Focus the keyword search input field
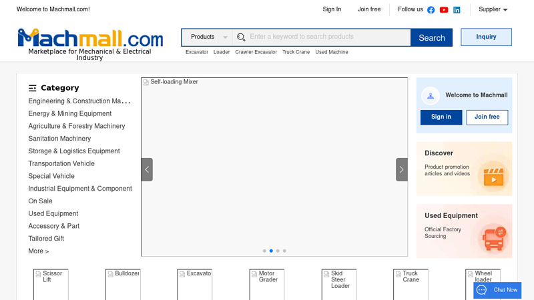This screenshot has height=300, width=534. click(328, 37)
